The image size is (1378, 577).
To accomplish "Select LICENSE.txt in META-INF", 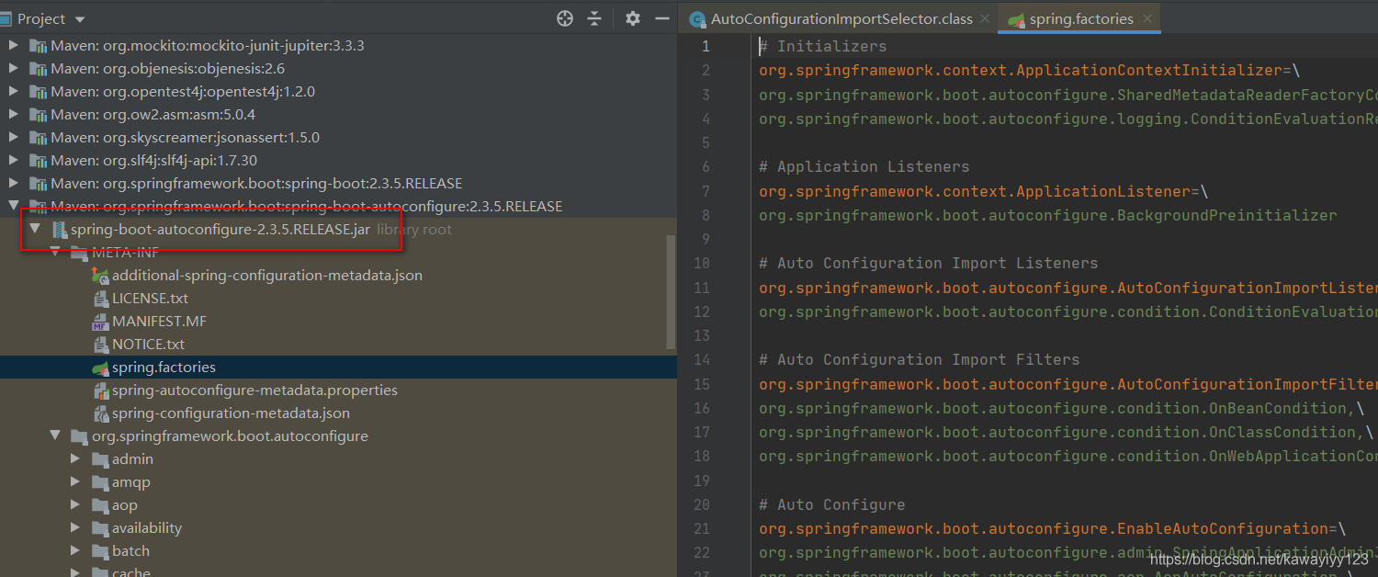I will 150,298.
